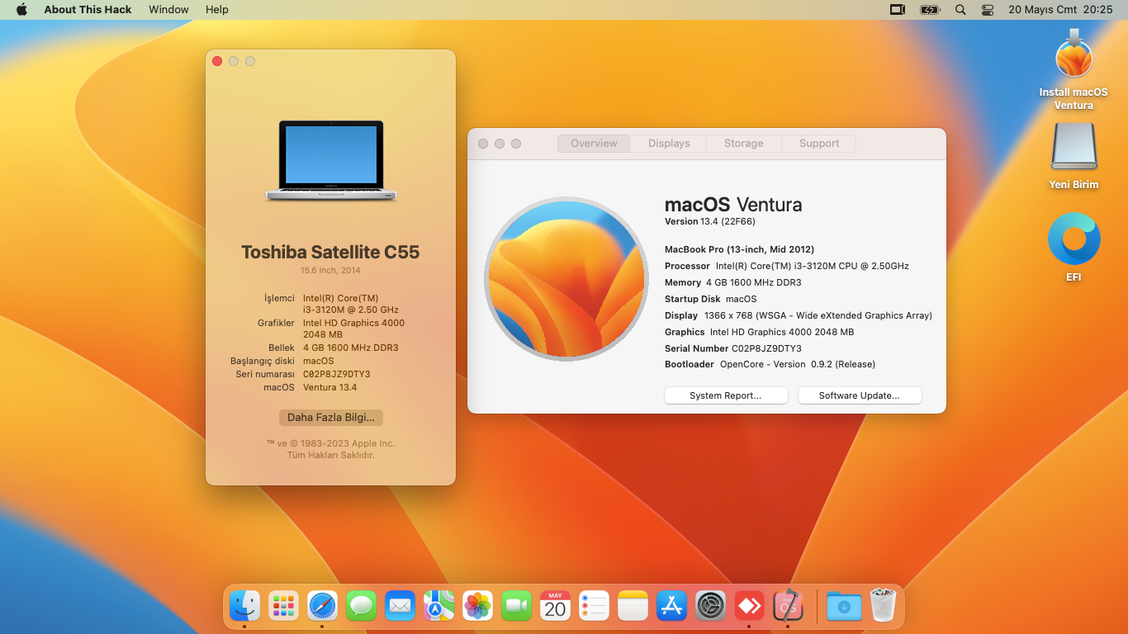Viewport: 1128px width, 634px height.
Task: Click Bootloader OpenCore version text
Action: [x=770, y=364]
